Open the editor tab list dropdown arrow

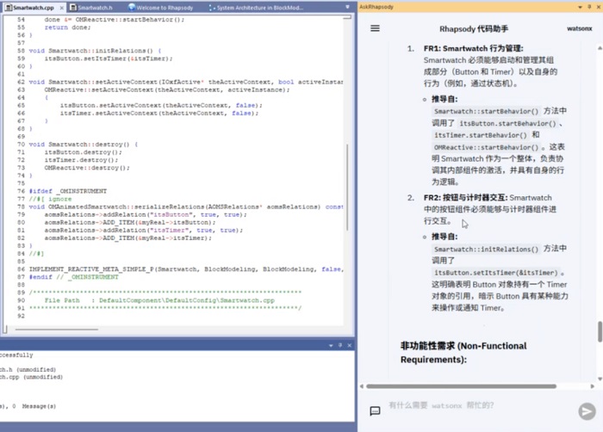(347, 7)
